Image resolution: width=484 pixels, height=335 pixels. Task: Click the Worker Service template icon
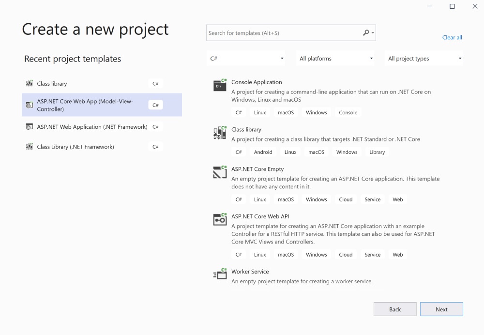coord(220,274)
